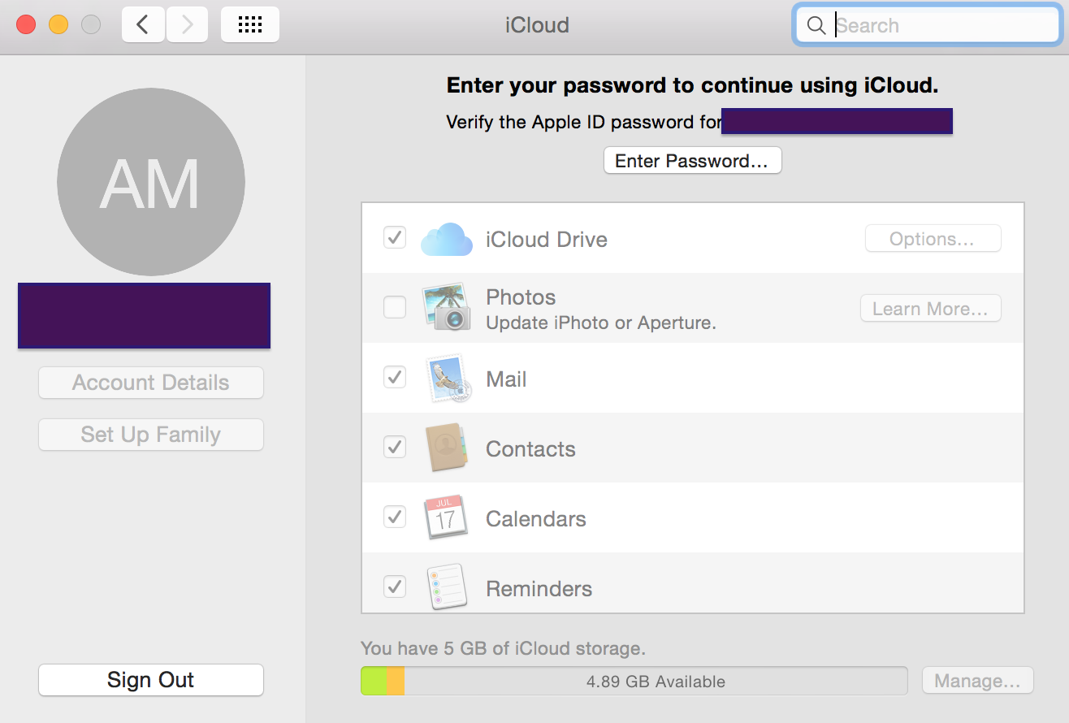Click the Reminders list icon

(447, 587)
